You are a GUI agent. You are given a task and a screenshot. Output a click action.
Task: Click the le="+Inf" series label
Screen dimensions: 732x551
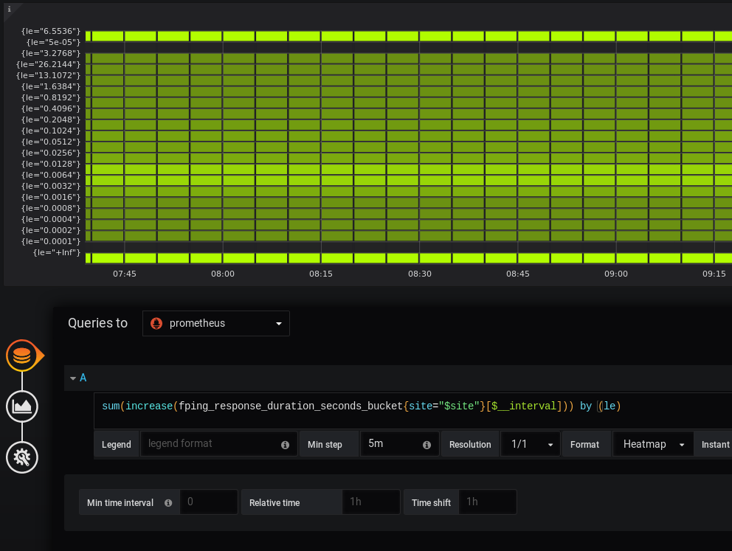coord(57,252)
